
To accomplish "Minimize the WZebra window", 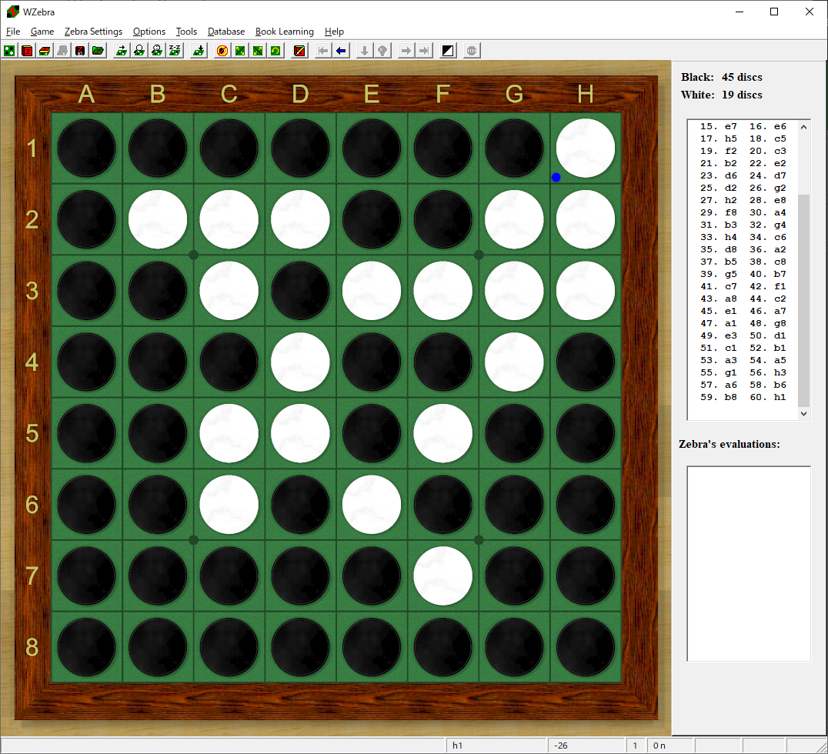I will (740, 12).
